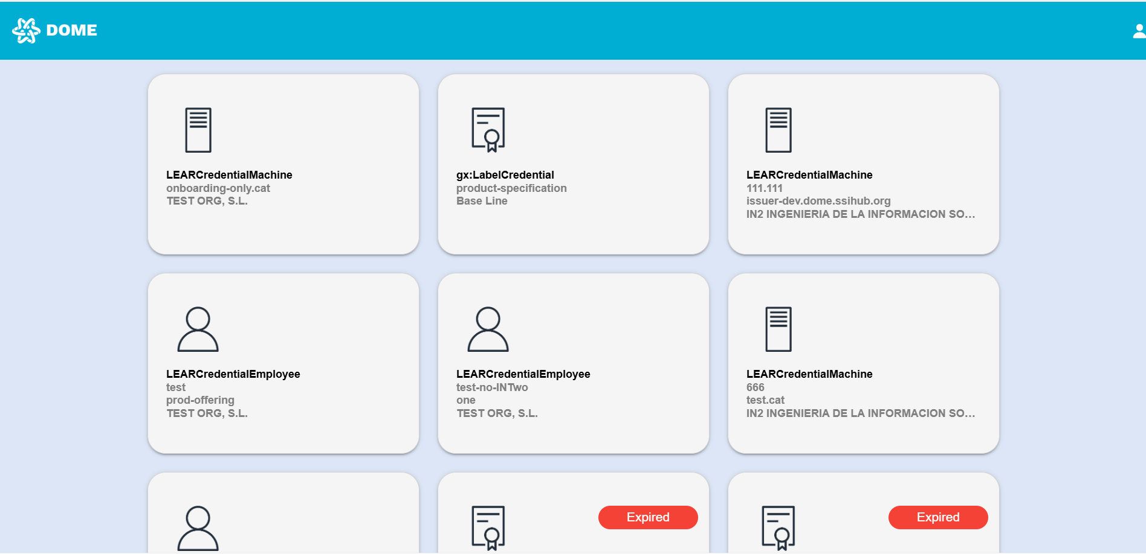The image size is (1146, 554).
Task: Select LEARCredentialEmployee title on prod-offering card
Action: coord(233,374)
